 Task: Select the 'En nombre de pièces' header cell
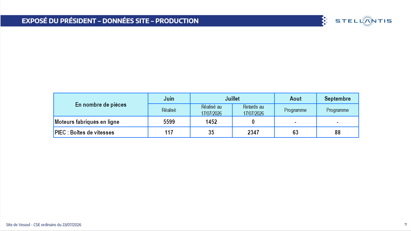click(101, 105)
